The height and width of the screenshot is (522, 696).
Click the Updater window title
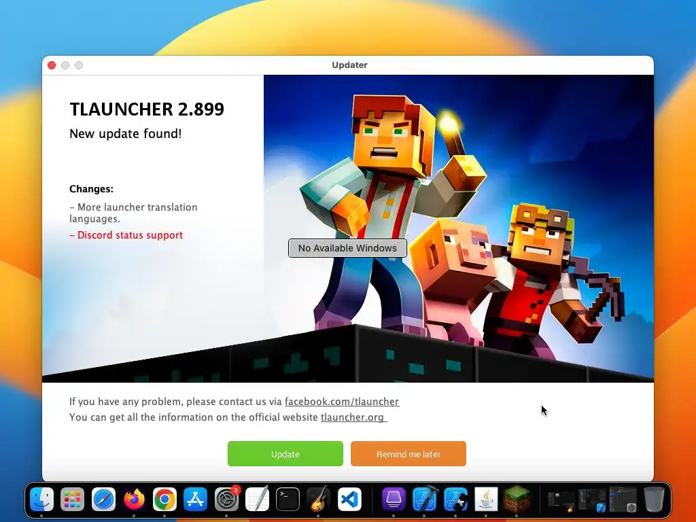(350, 65)
